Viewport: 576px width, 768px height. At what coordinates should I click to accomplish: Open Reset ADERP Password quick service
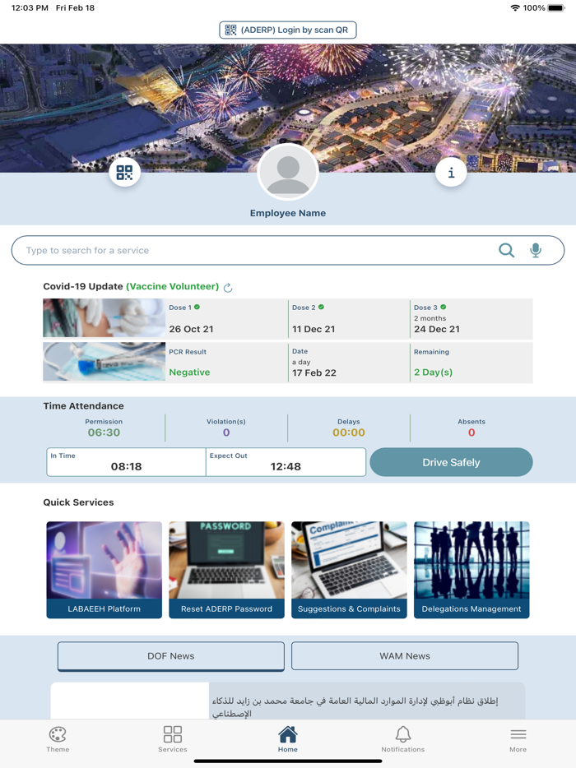tap(226, 570)
